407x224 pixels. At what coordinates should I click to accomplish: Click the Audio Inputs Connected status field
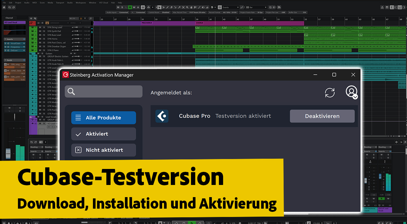coord(117,12)
